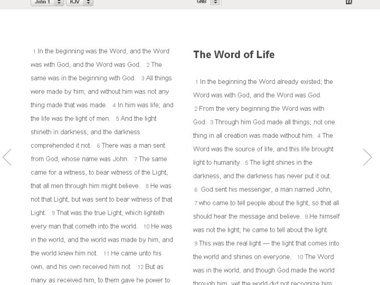This screenshot has height=285, width=380.
Task: Click KJV verse 4 'In him was life; and'
Action: tap(146, 105)
